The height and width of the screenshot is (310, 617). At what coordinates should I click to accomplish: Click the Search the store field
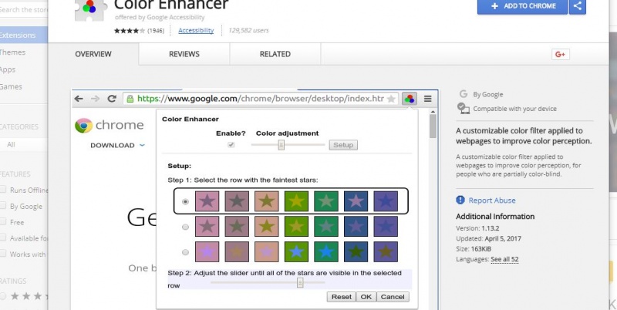(x=24, y=10)
